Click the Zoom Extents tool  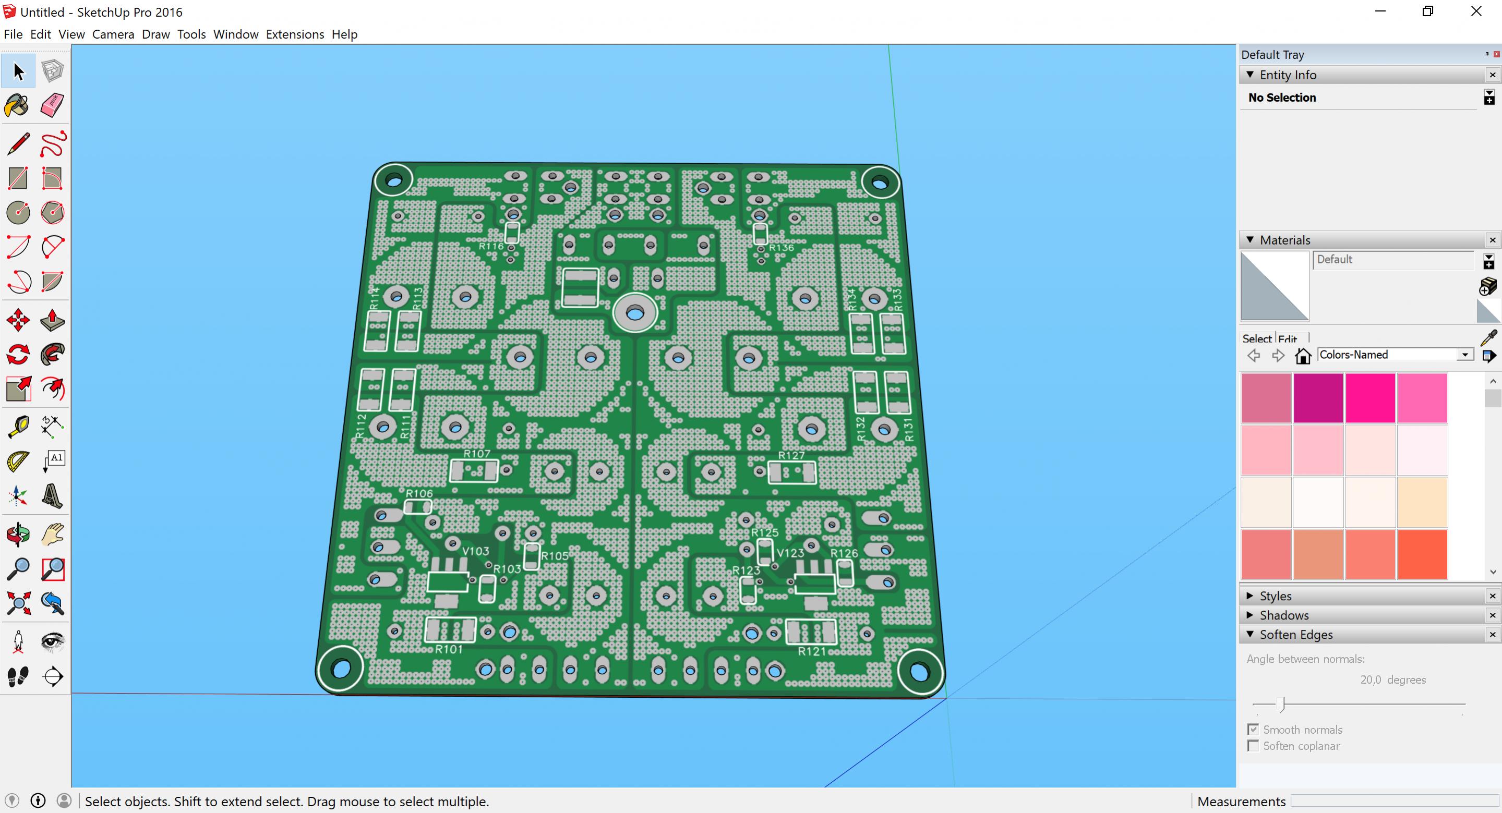[x=18, y=603]
